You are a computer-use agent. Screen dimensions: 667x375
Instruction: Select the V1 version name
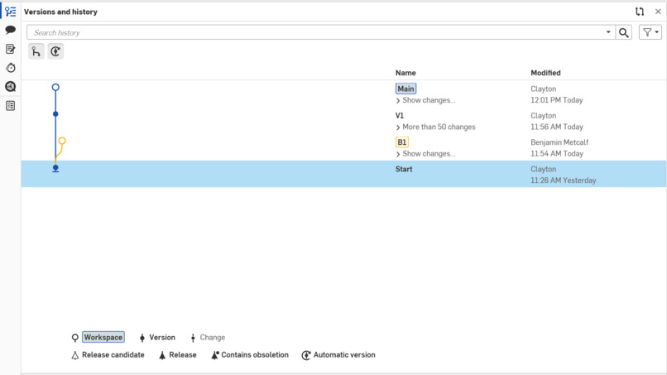coord(400,115)
